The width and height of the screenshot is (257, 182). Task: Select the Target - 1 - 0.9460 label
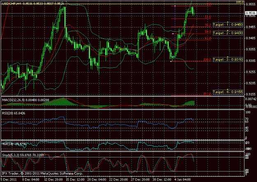[228, 25]
